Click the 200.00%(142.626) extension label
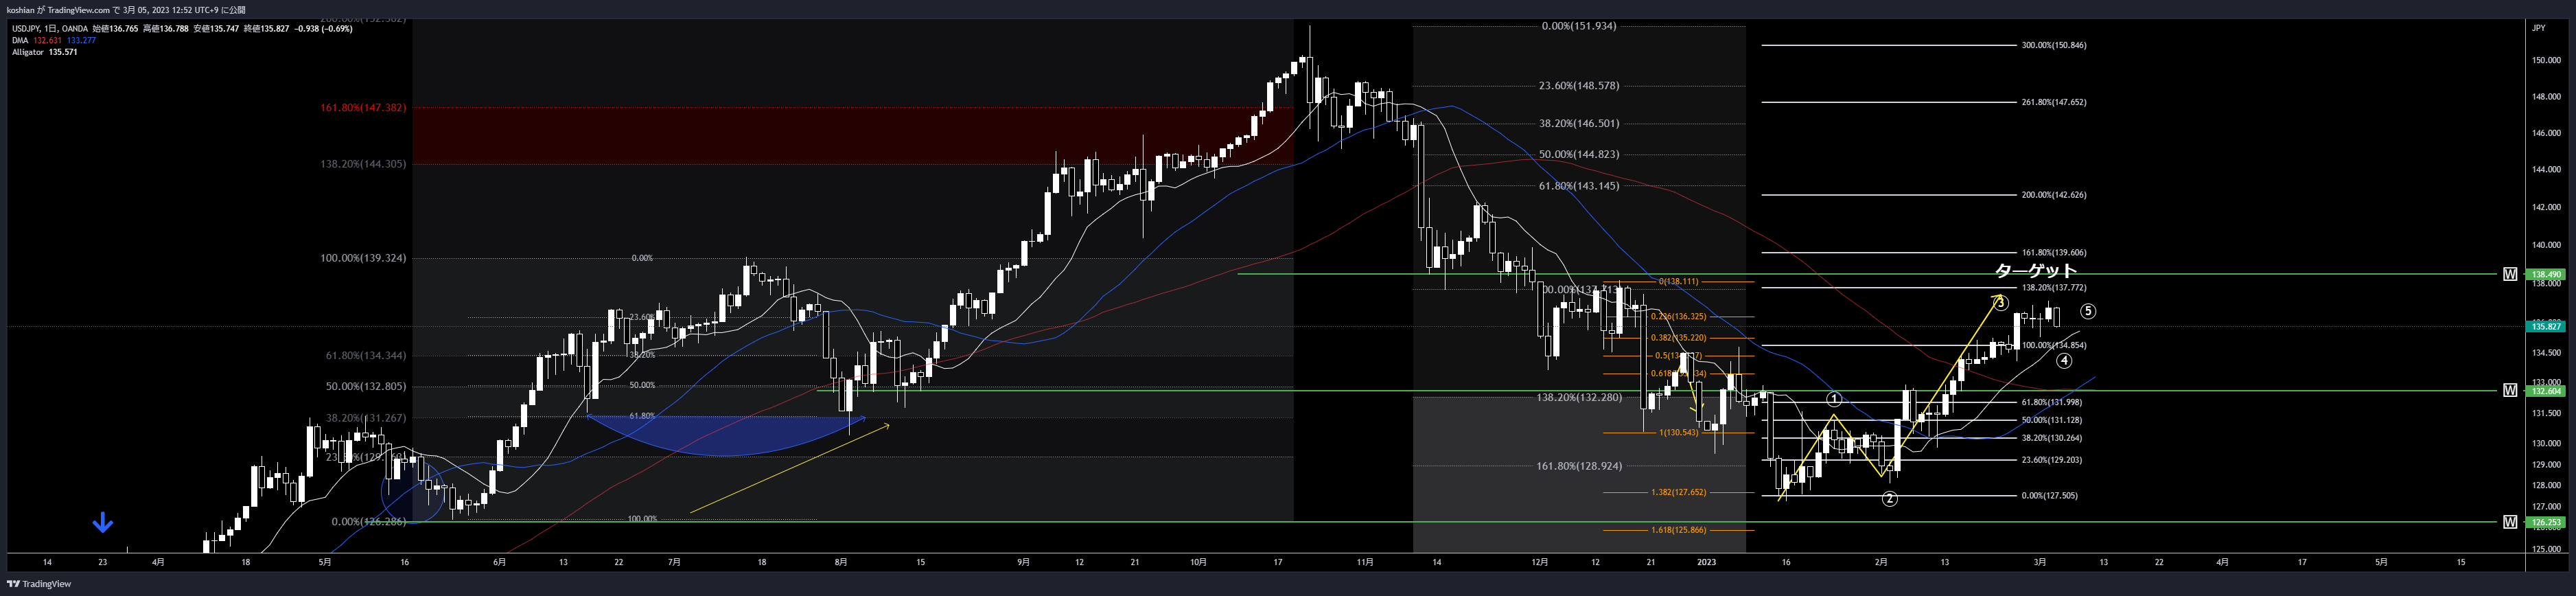This screenshot has height=596, width=2576. tap(2054, 195)
